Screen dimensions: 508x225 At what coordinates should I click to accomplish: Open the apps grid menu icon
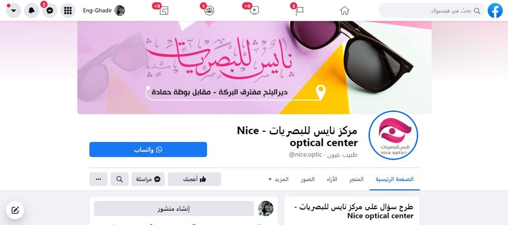pyautogui.click(x=67, y=11)
